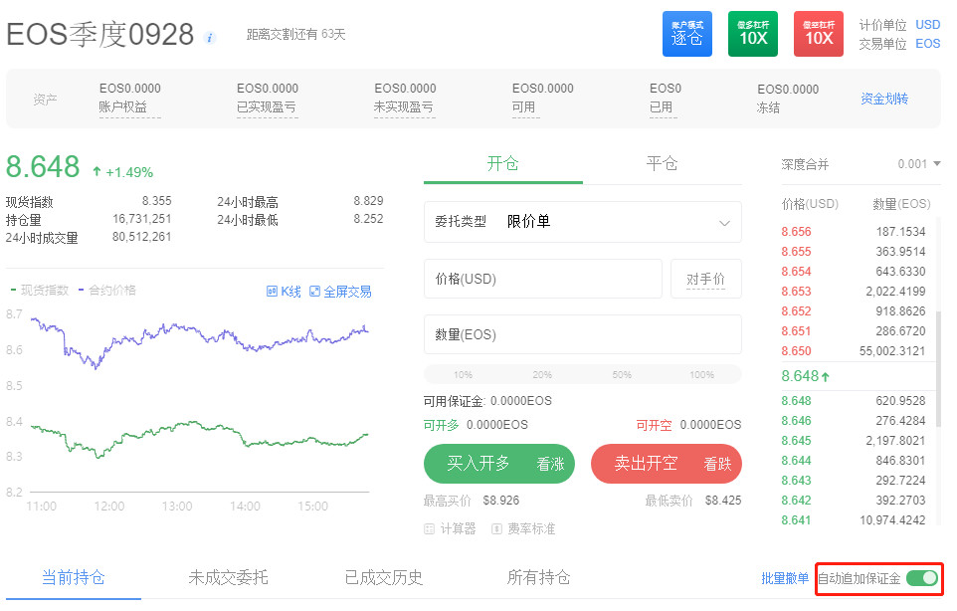
Task: Open the 计算器 calculator
Action: coord(450,528)
